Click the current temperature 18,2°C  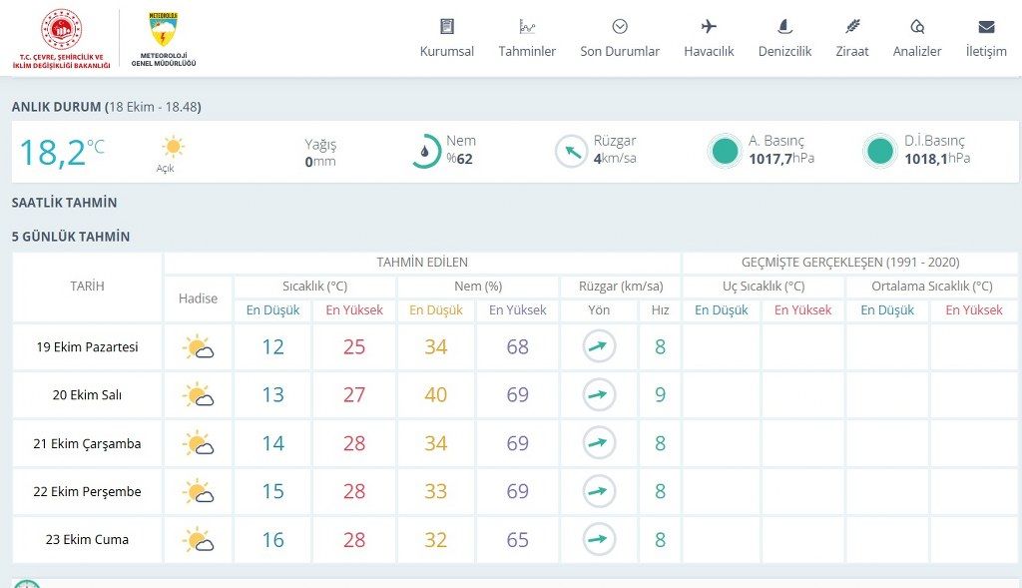coord(62,153)
